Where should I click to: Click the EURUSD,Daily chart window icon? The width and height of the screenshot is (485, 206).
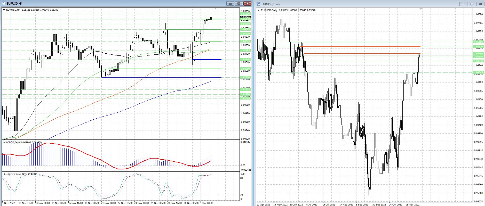pyautogui.click(x=258, y=4)
